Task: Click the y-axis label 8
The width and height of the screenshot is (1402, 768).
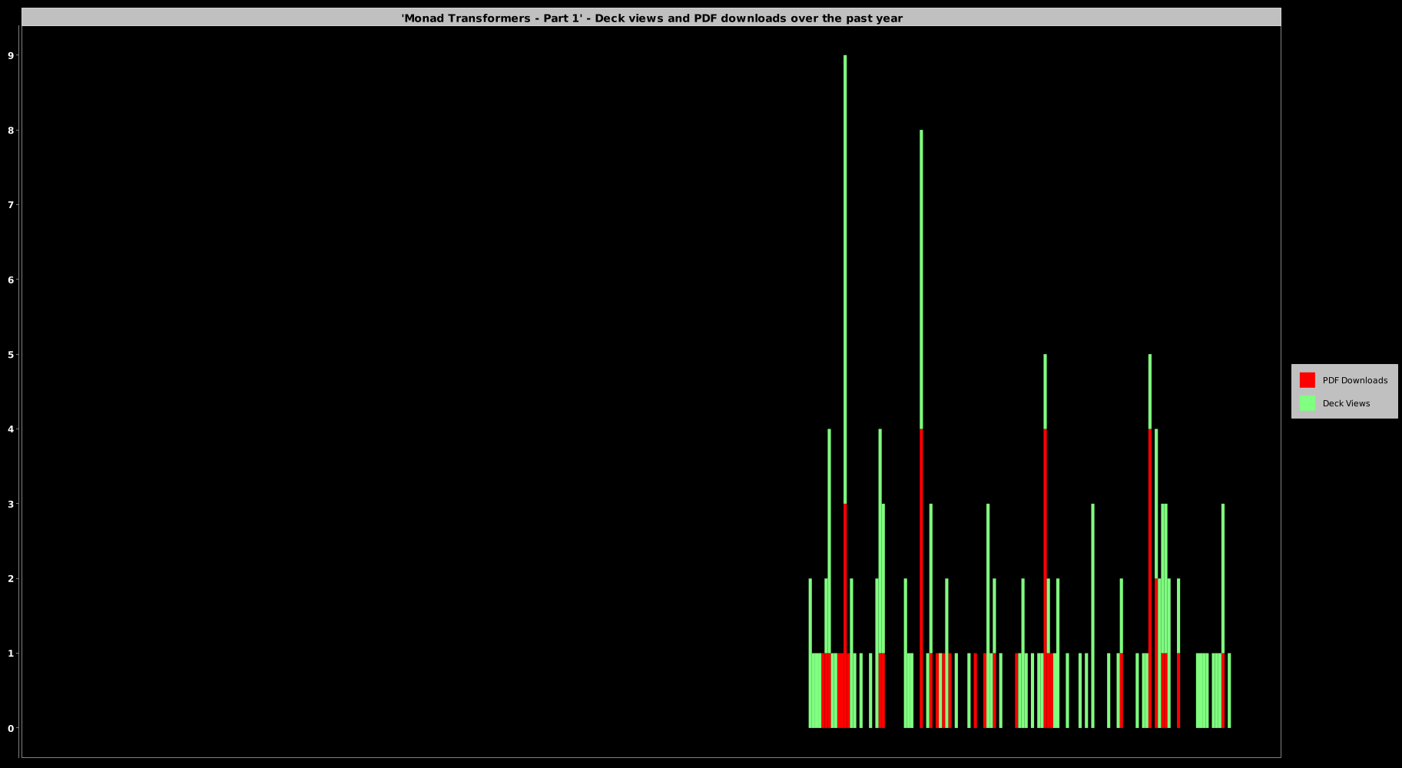Action: click(11, 131)
